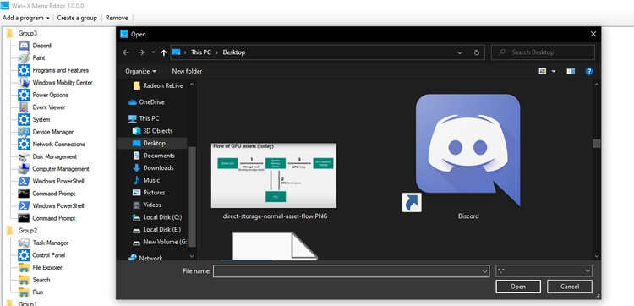Image resolution: width=634 pixels, height=306 pixels.
Task: Go up one folder with up arrow
Action: [163, 52]
